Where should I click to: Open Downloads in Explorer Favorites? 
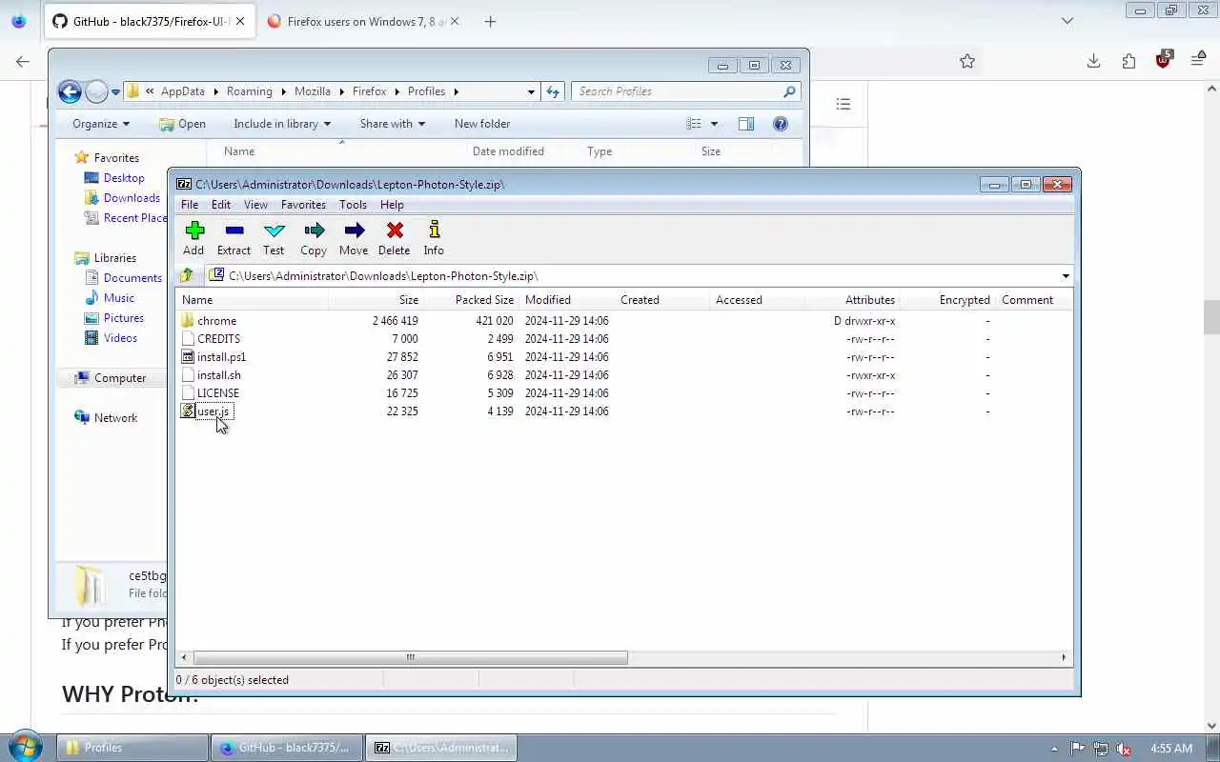[x=132, y=198]
